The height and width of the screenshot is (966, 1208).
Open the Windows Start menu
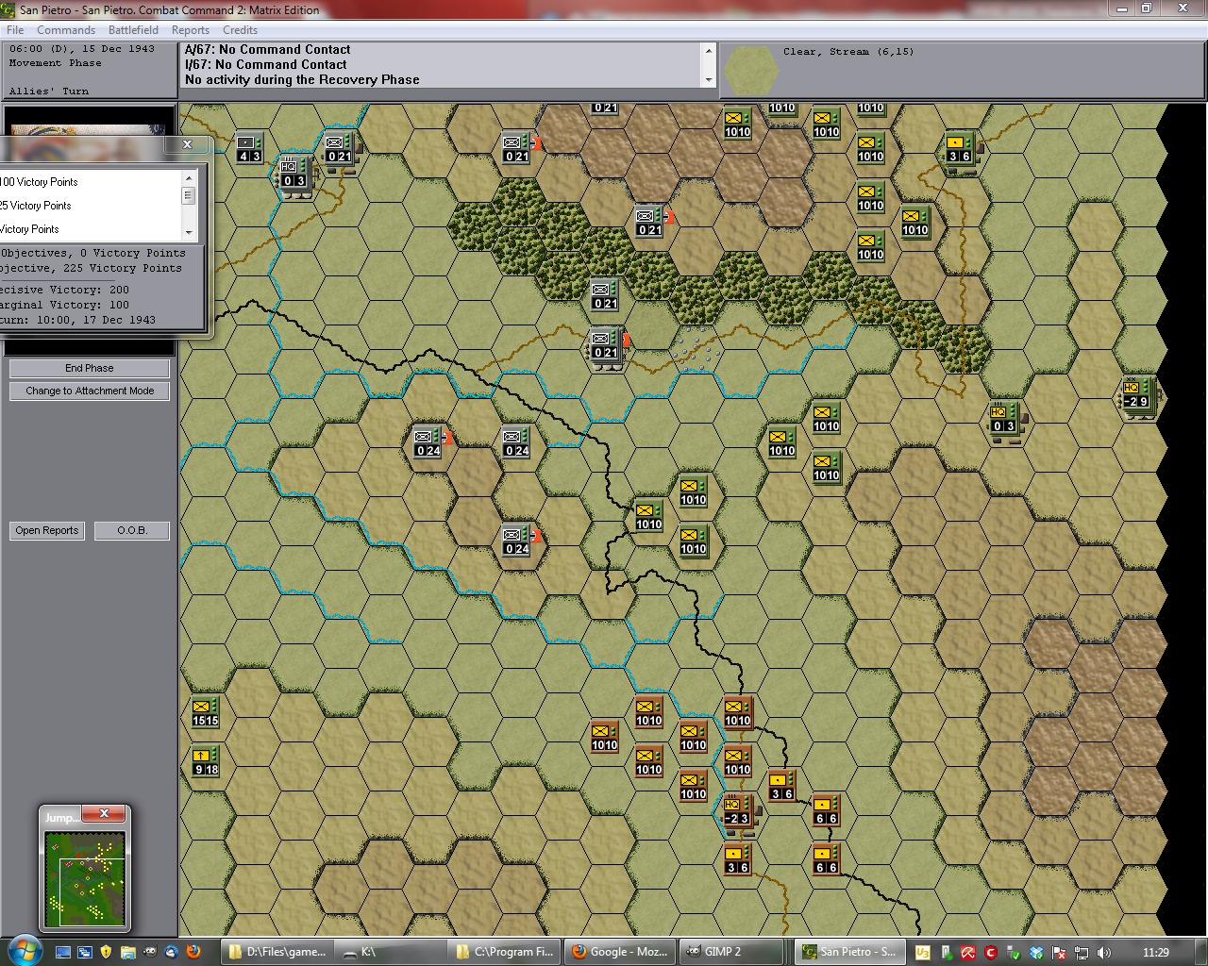(x=23, y=951)
